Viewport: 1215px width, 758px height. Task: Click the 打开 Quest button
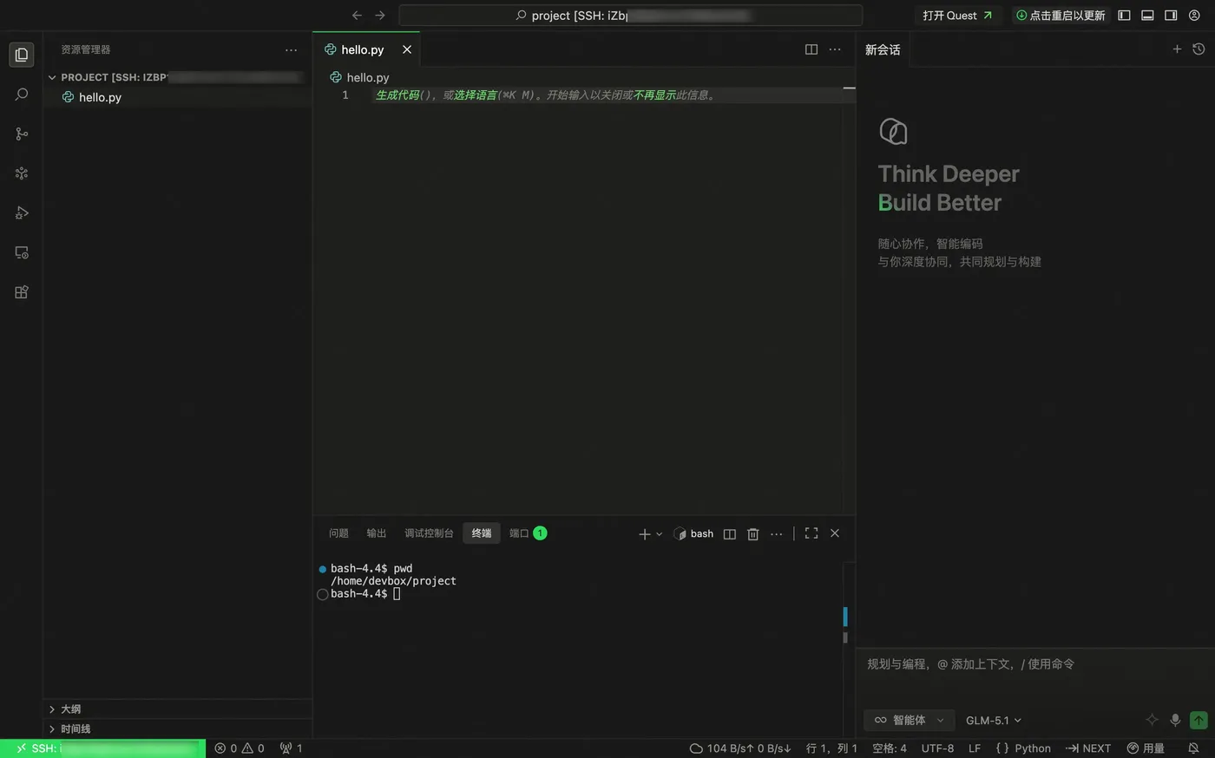[x=957, y=16]
